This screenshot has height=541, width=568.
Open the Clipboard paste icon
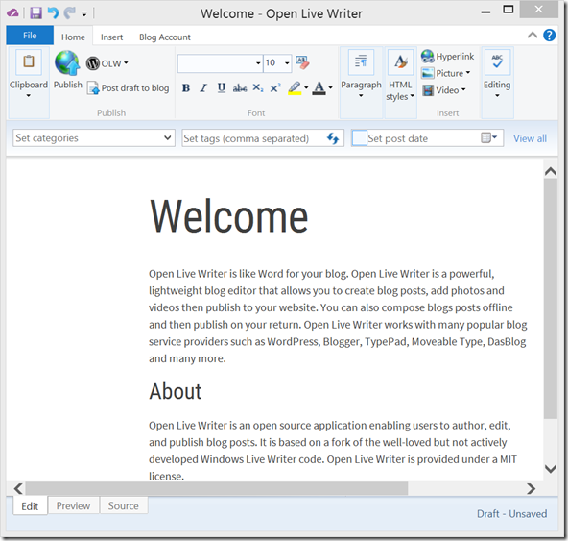point(29,61)
